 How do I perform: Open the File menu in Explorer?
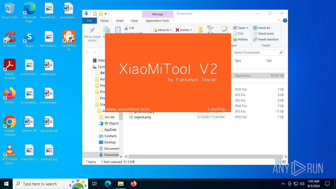point(90,21)
